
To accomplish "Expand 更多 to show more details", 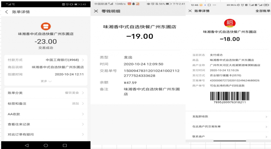I will click(46, 81).
